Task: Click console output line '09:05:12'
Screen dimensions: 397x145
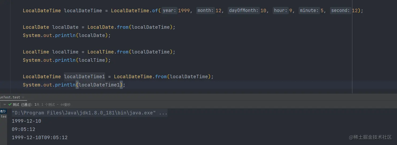Action: click(24, 129)
